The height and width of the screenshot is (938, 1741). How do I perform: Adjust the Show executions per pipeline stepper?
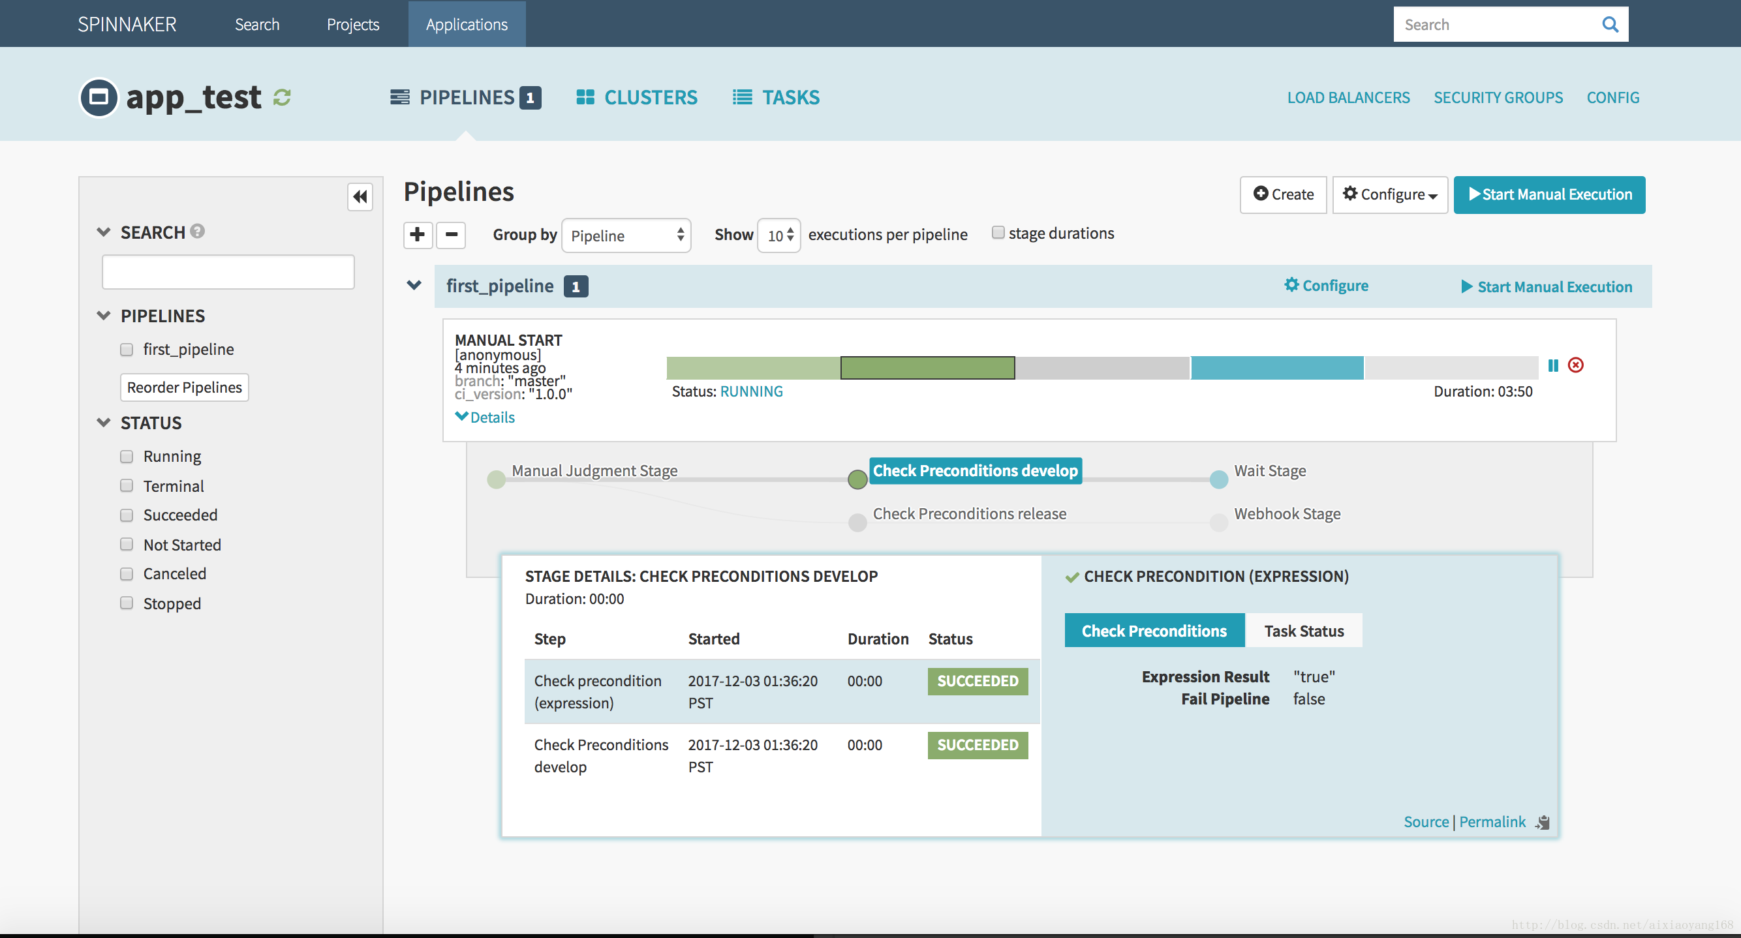pyautogui.click(x=777, y=235)
